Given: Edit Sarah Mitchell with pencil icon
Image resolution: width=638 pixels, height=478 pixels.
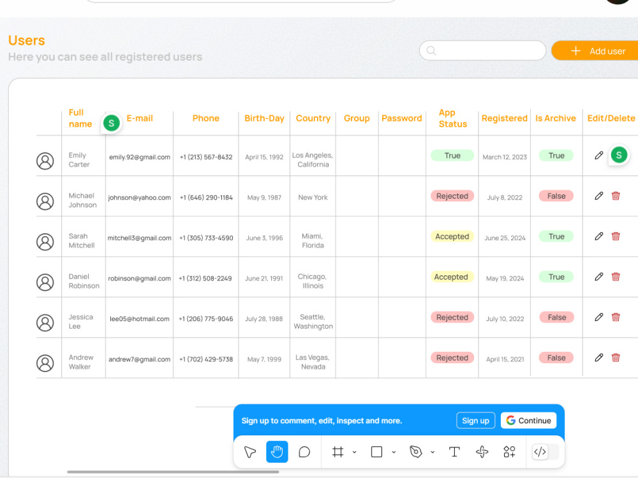Looking at the screenshot, I should pyautogui.click(x=598, y=236).
